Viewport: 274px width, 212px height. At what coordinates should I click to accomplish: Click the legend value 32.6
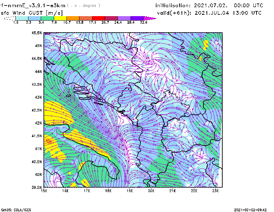click(144, 22)
